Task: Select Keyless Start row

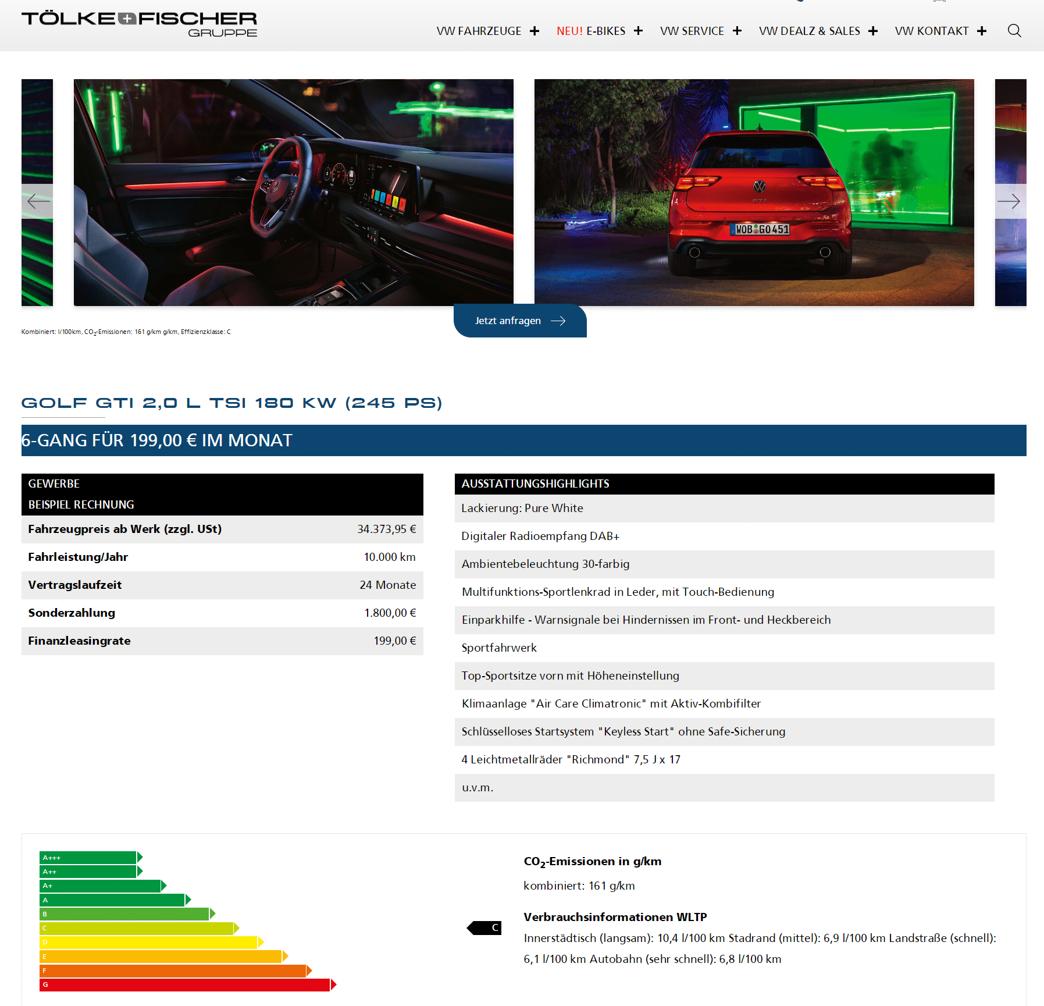Action: pyautogui.click(x=725, y=732)
